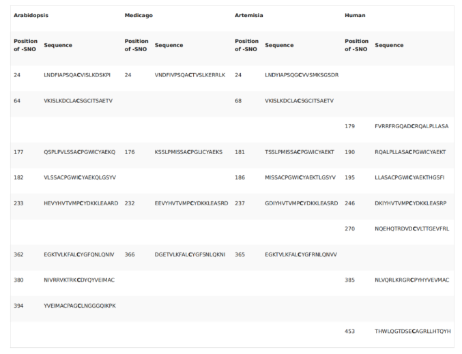The height and width of the screenshot is (354, 462).
Task: Click the Human column group header
Action: (356, 14)
